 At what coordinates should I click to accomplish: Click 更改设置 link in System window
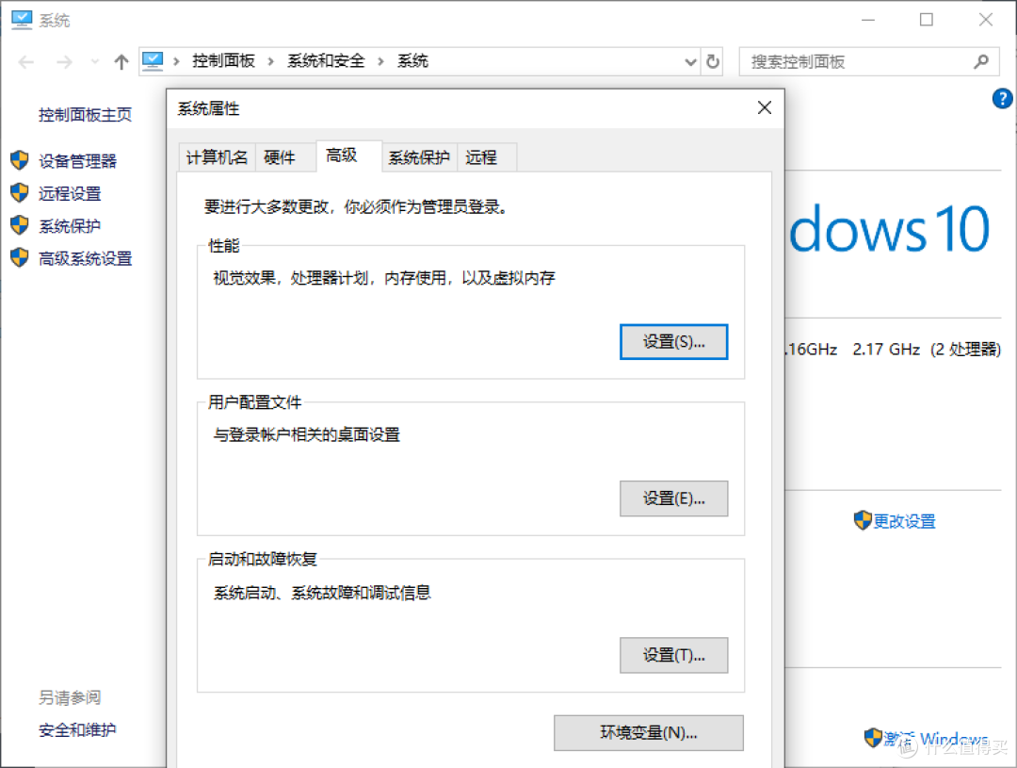pyautogui.click(x=904, y=521)
